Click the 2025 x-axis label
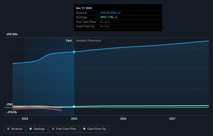Image resolution: width=213 pixels, height=136 pixels. (74, 119)
